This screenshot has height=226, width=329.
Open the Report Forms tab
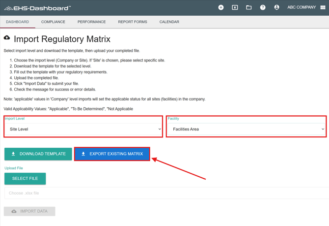click(x=133, y=22)
